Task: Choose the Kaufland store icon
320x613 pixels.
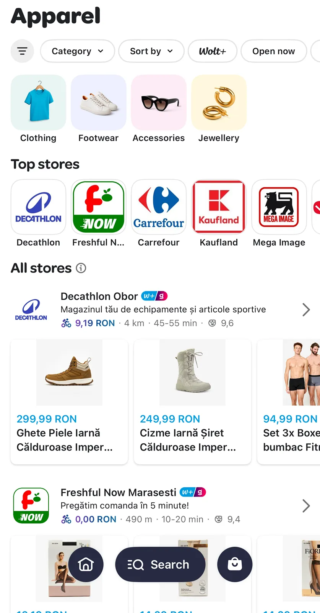Action: [x=219, y=207]
